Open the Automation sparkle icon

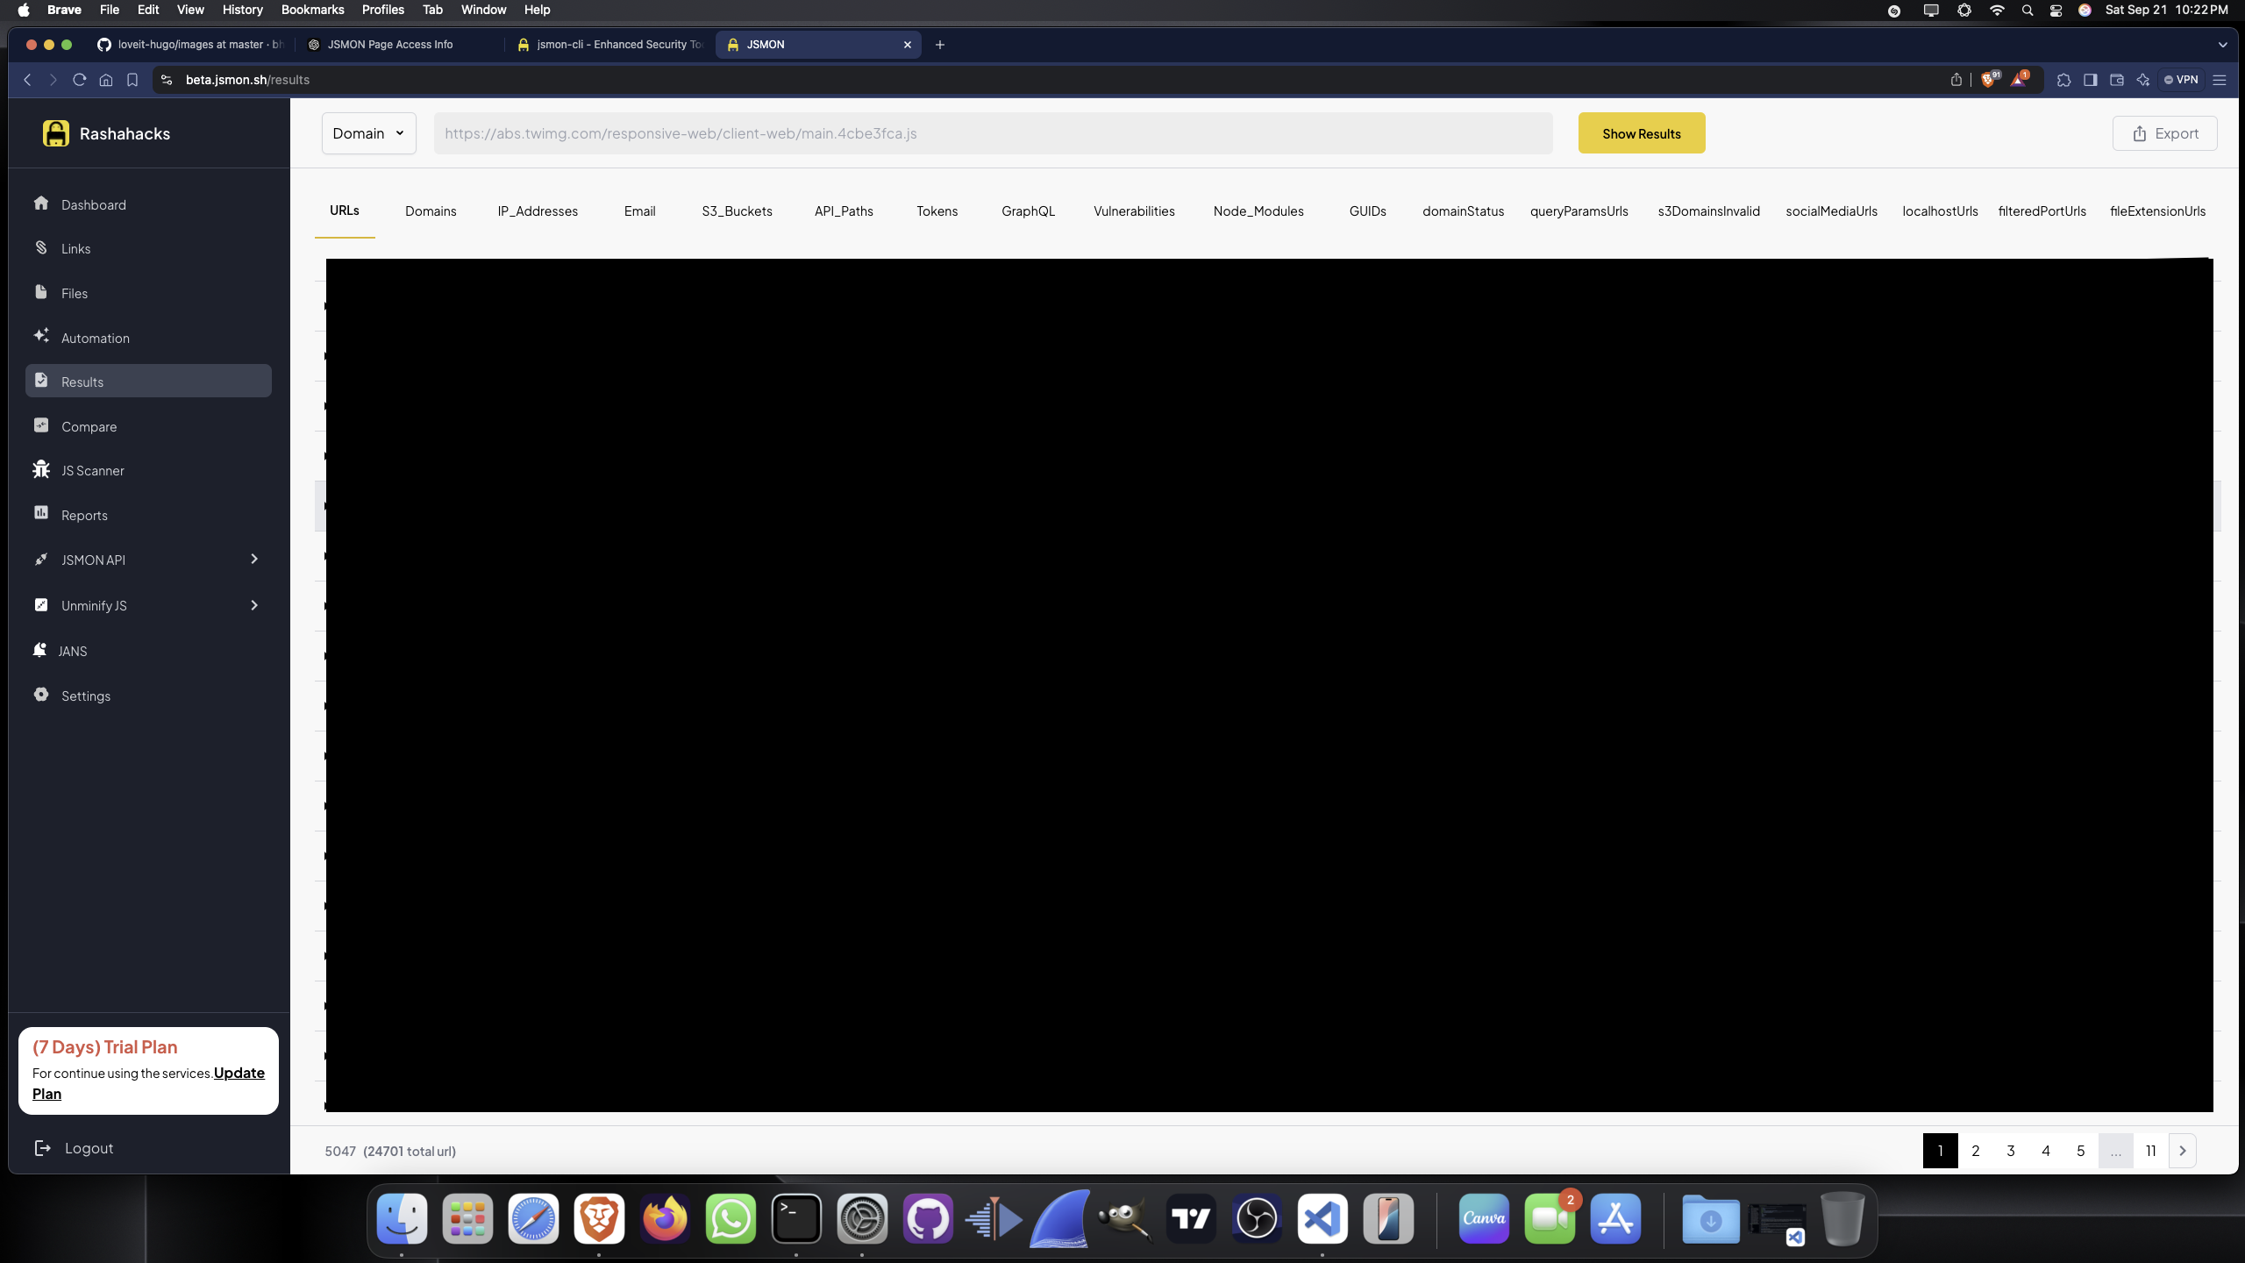click(x=41, y=336)
